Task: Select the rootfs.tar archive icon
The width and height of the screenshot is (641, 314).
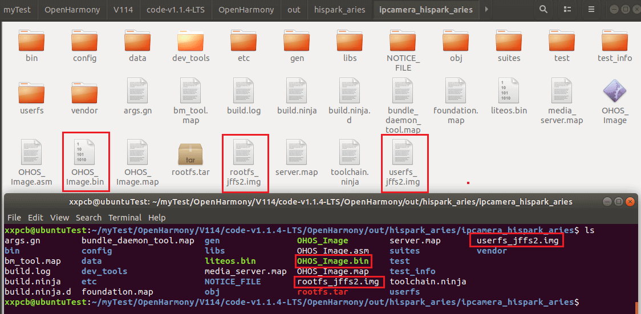Action: coord(191,152)
